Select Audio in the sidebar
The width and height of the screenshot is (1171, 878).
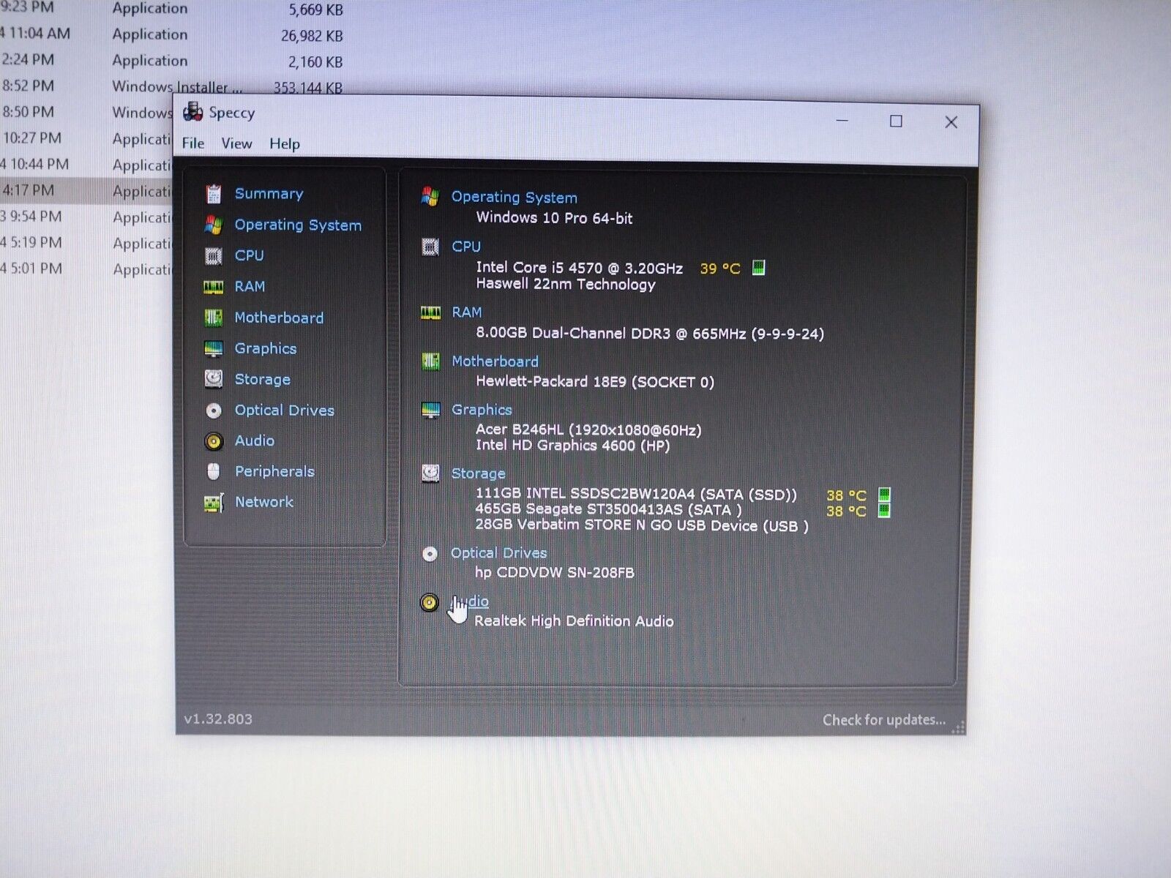coord(254,441)
